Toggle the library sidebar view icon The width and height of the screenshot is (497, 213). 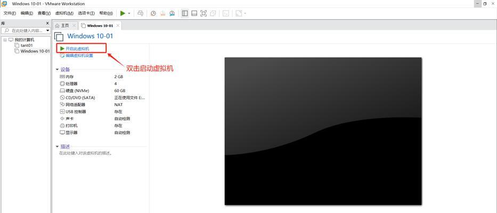[x=185, y=13]
